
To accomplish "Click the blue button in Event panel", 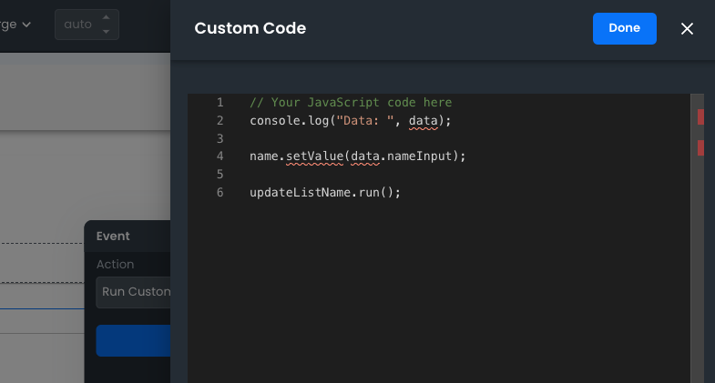I will (x=133, y=340).
